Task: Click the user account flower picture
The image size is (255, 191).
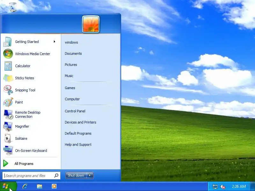Action: (91, 24)
